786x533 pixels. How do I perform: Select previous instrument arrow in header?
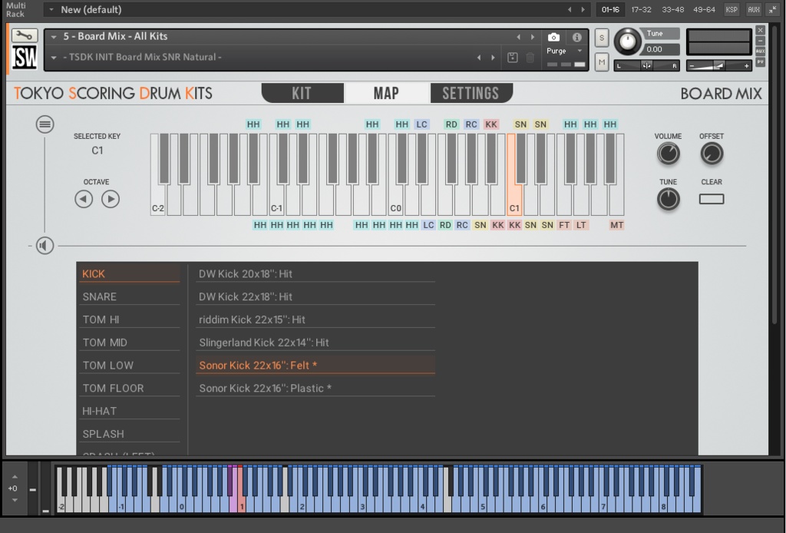[x=518, y=37]
